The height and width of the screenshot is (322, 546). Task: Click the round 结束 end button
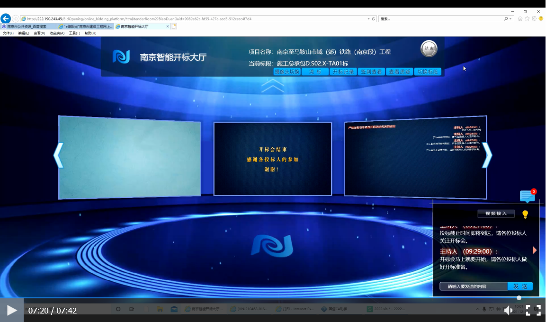pyautogui.click(x=429, y=49)
